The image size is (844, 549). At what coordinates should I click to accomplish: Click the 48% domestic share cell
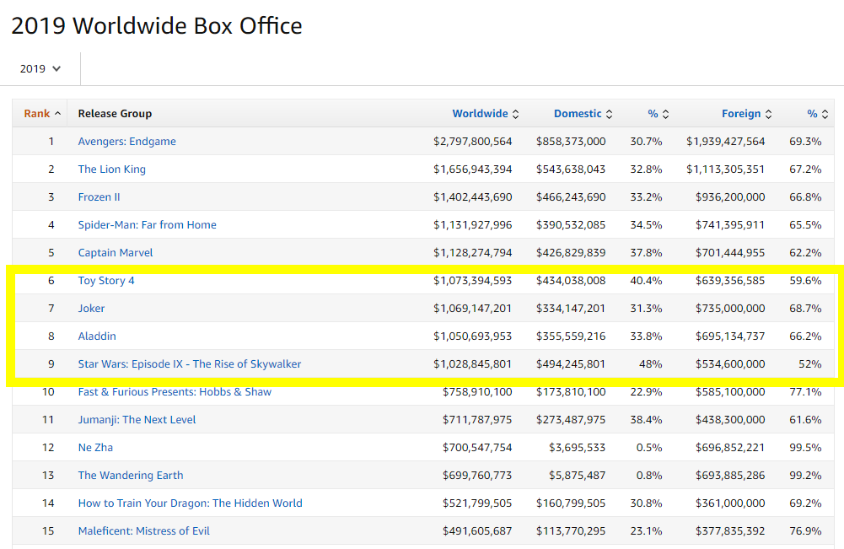click(651, 363)
